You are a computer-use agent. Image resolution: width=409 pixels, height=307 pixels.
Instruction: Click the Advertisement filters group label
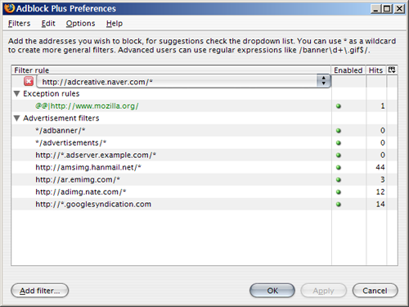pyautogui.click(x=61, y=118)
